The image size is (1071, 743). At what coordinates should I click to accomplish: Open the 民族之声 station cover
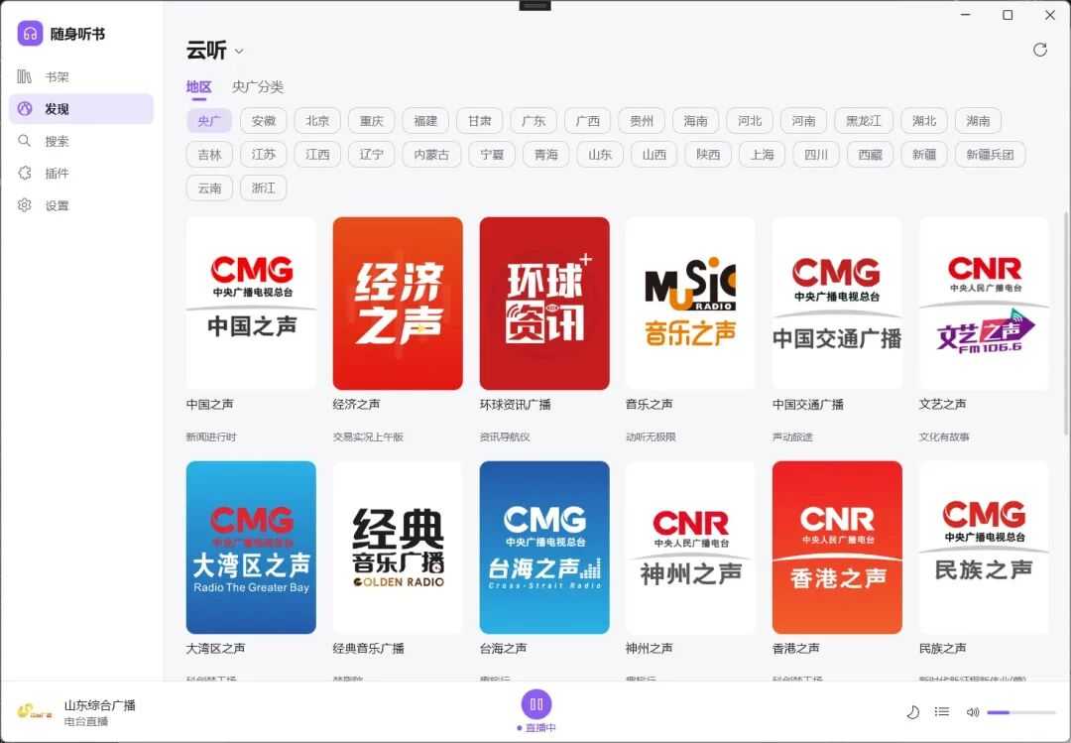[x=984, y=548]
